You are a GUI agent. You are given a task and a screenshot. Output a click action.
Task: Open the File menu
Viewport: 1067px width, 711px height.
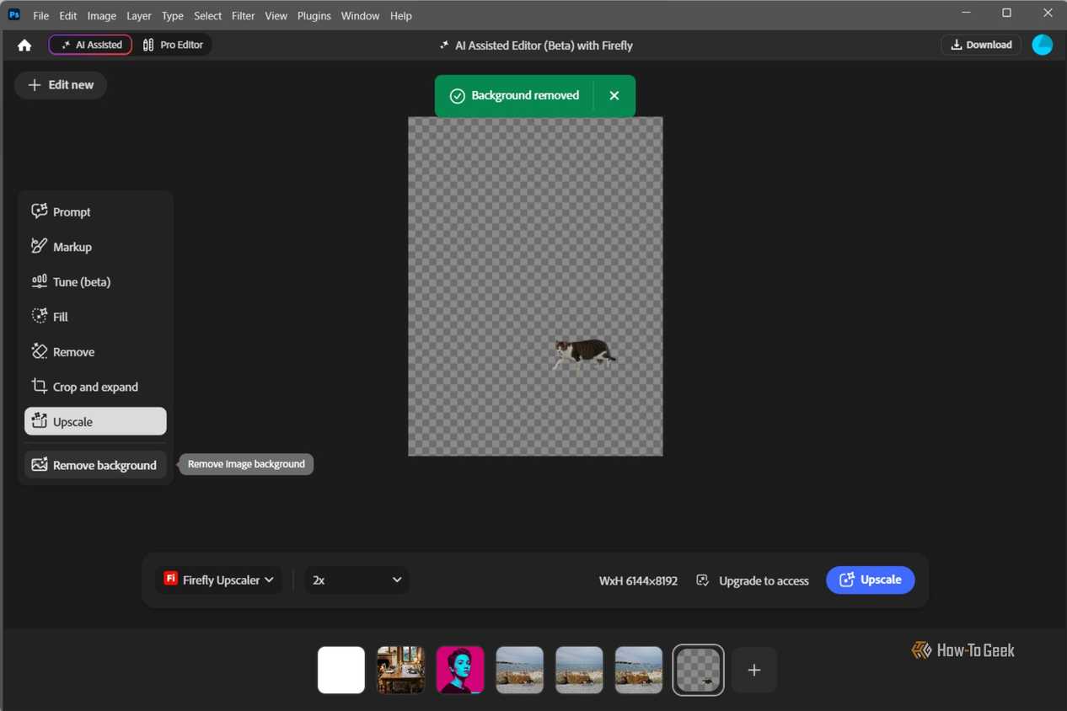click(40, 15)
